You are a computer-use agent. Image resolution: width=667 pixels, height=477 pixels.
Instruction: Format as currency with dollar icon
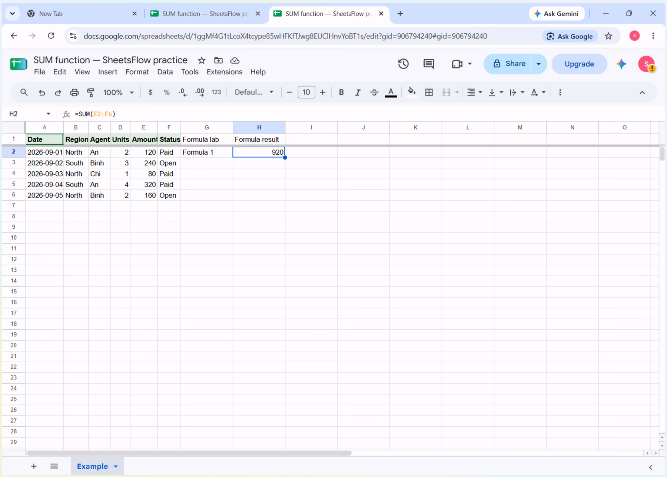click(x=150, y=93)
